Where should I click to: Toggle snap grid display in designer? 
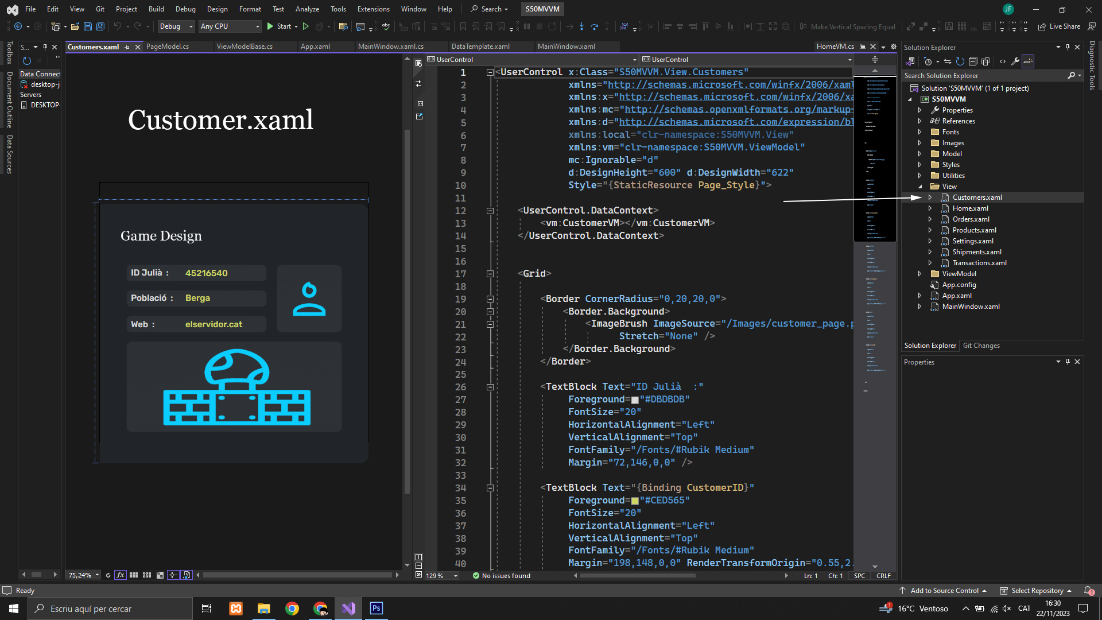(x=134, y=575)
